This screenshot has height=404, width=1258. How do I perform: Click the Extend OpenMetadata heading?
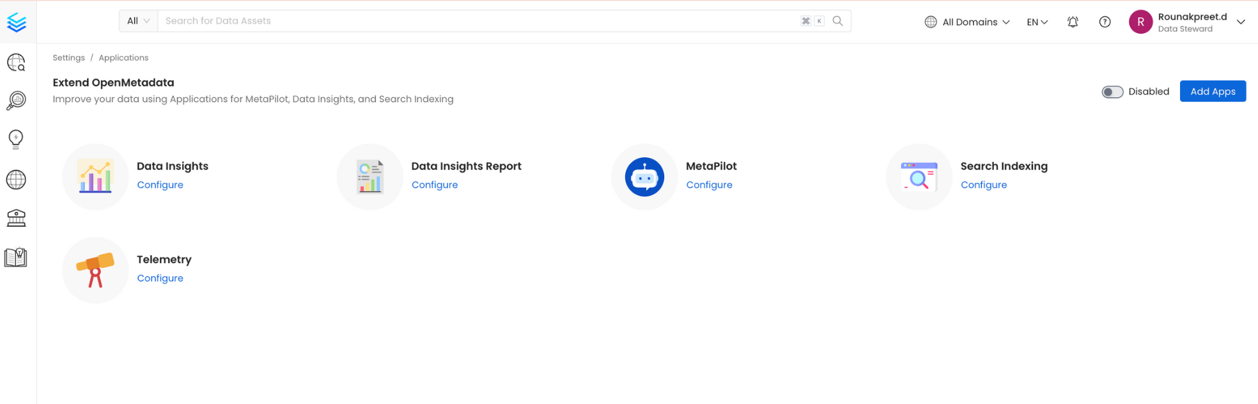tap(113, 82)
